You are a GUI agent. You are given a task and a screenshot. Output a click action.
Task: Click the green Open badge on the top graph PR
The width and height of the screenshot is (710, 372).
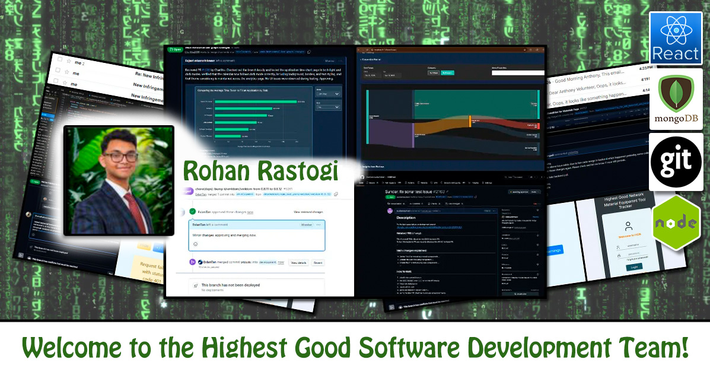coord(175,49)
